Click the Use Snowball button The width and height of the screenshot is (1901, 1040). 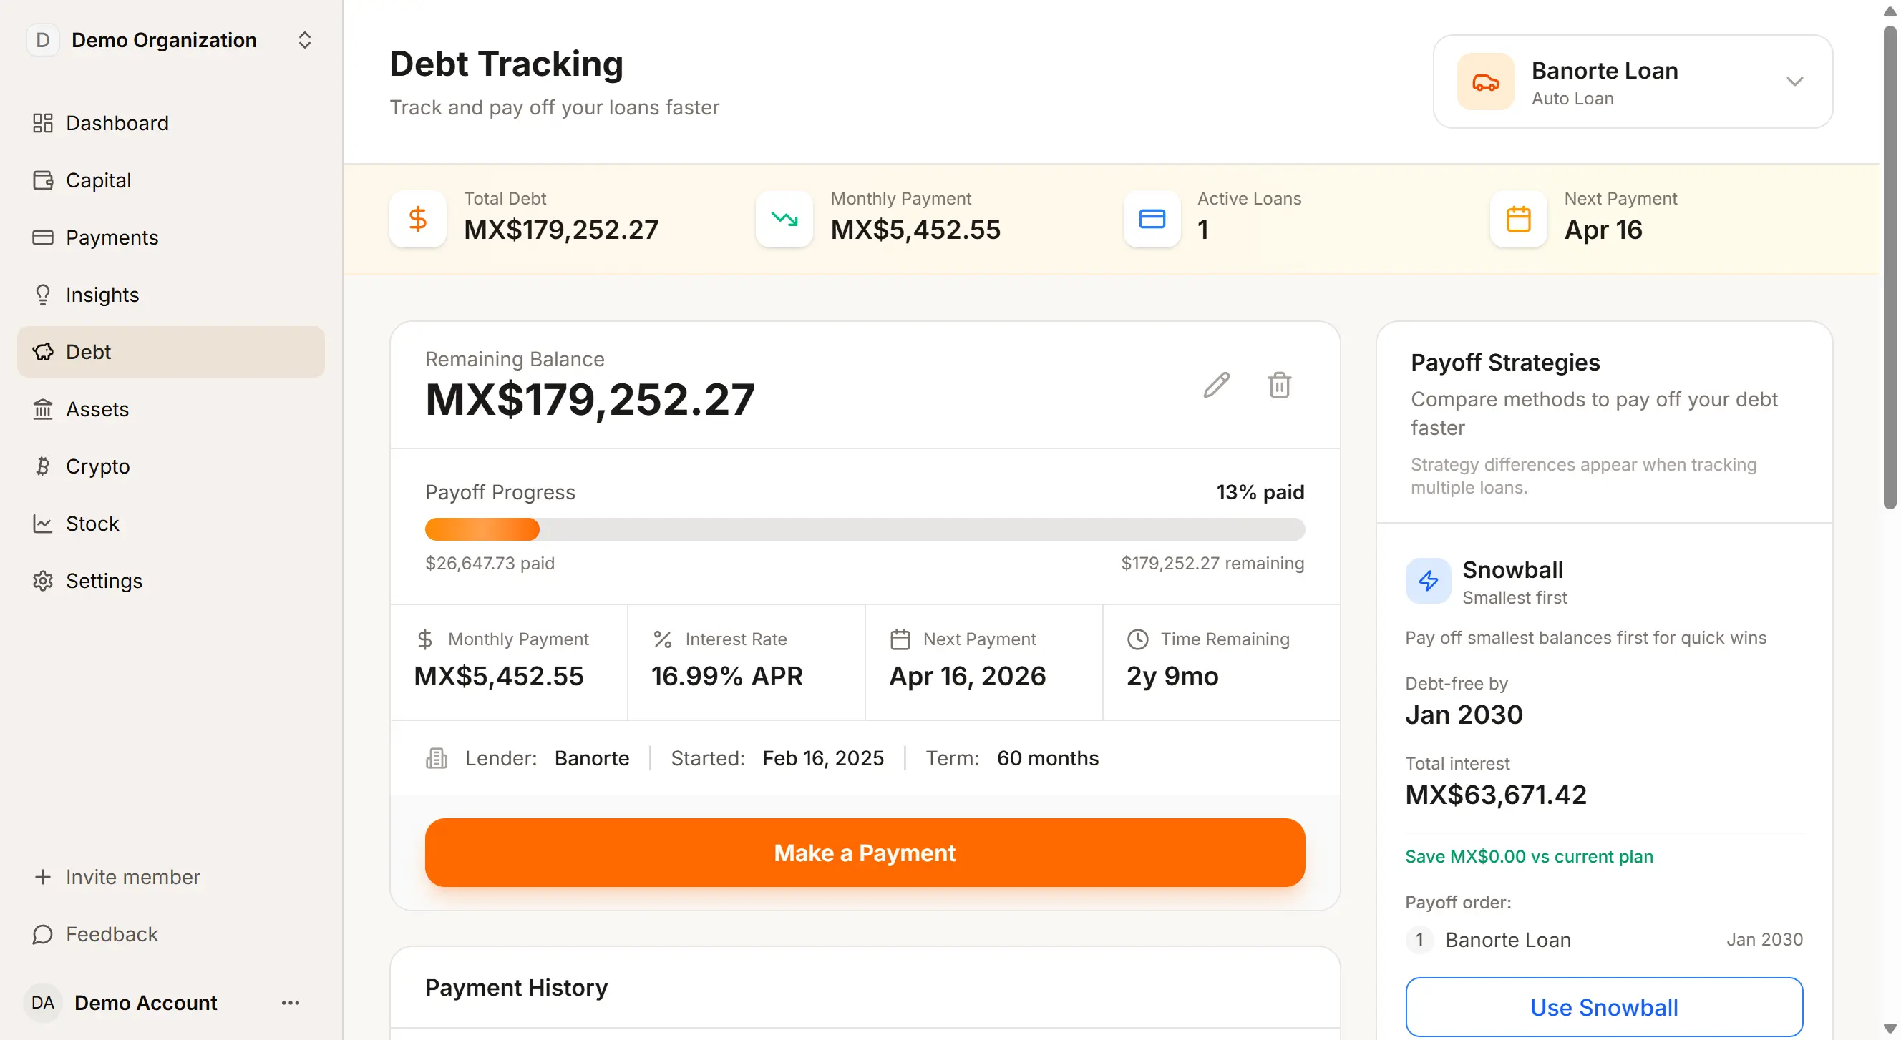1605,1008
